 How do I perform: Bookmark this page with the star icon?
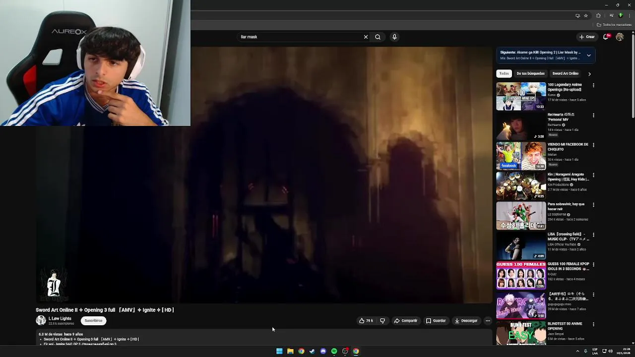coord(586,15)
